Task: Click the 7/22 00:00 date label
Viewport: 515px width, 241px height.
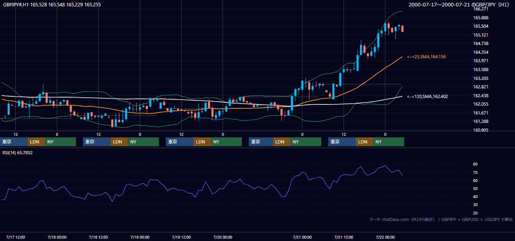Action: (x=385, y=237)
